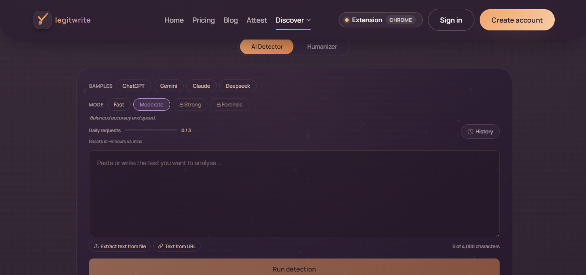Click the '0 of 4,000 characters' counter
Screen dimensions: 586x275
[476, 246]
